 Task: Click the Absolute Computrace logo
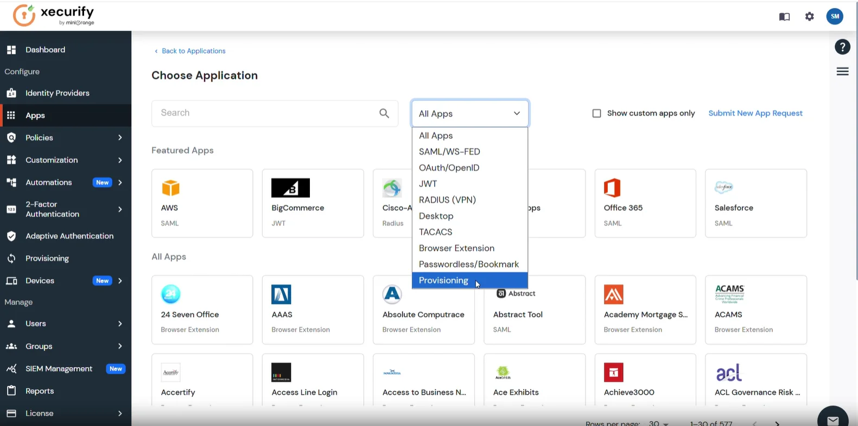tap(392, 294)
